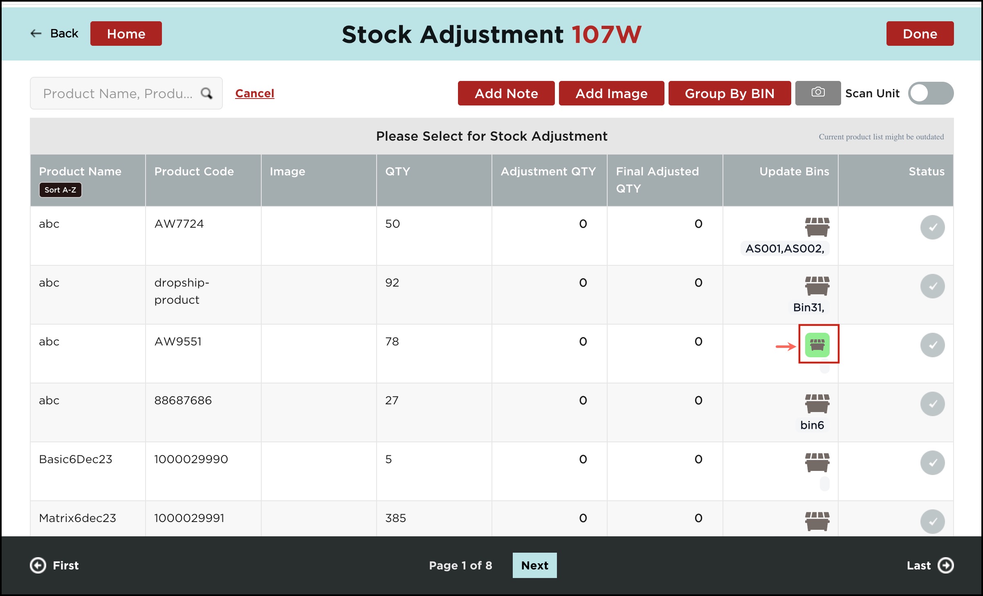
Task: Toggle the Scan Unit switch
Action: coord(931,93)
